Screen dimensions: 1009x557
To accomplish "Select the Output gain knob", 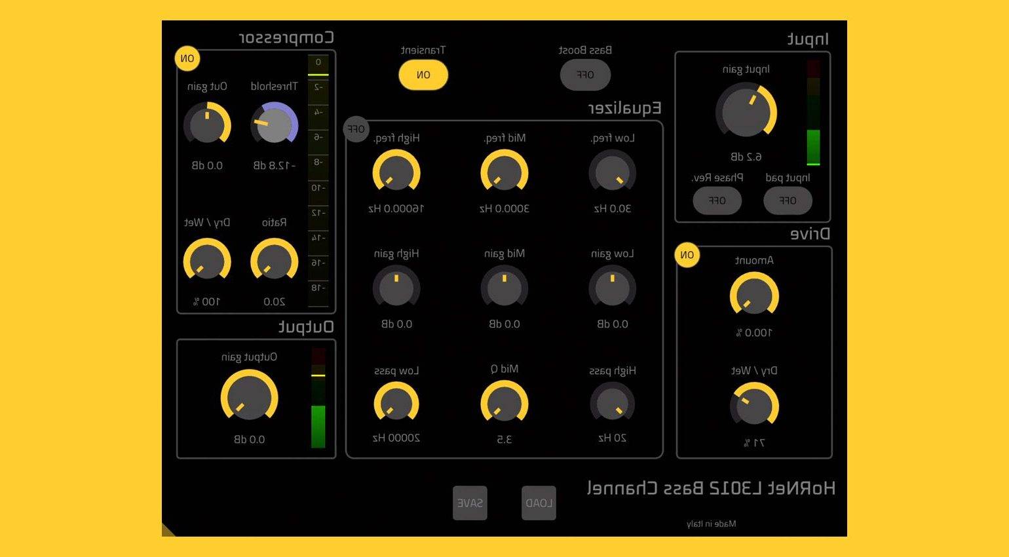I will 250,396.
